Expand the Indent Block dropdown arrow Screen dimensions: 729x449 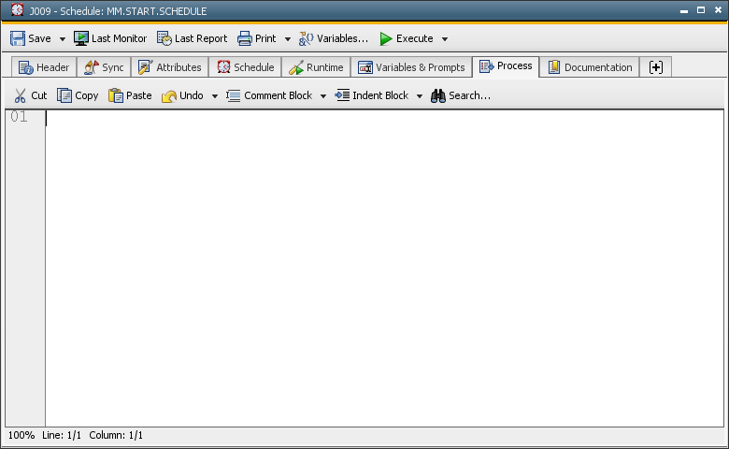[x=420, y=96]
